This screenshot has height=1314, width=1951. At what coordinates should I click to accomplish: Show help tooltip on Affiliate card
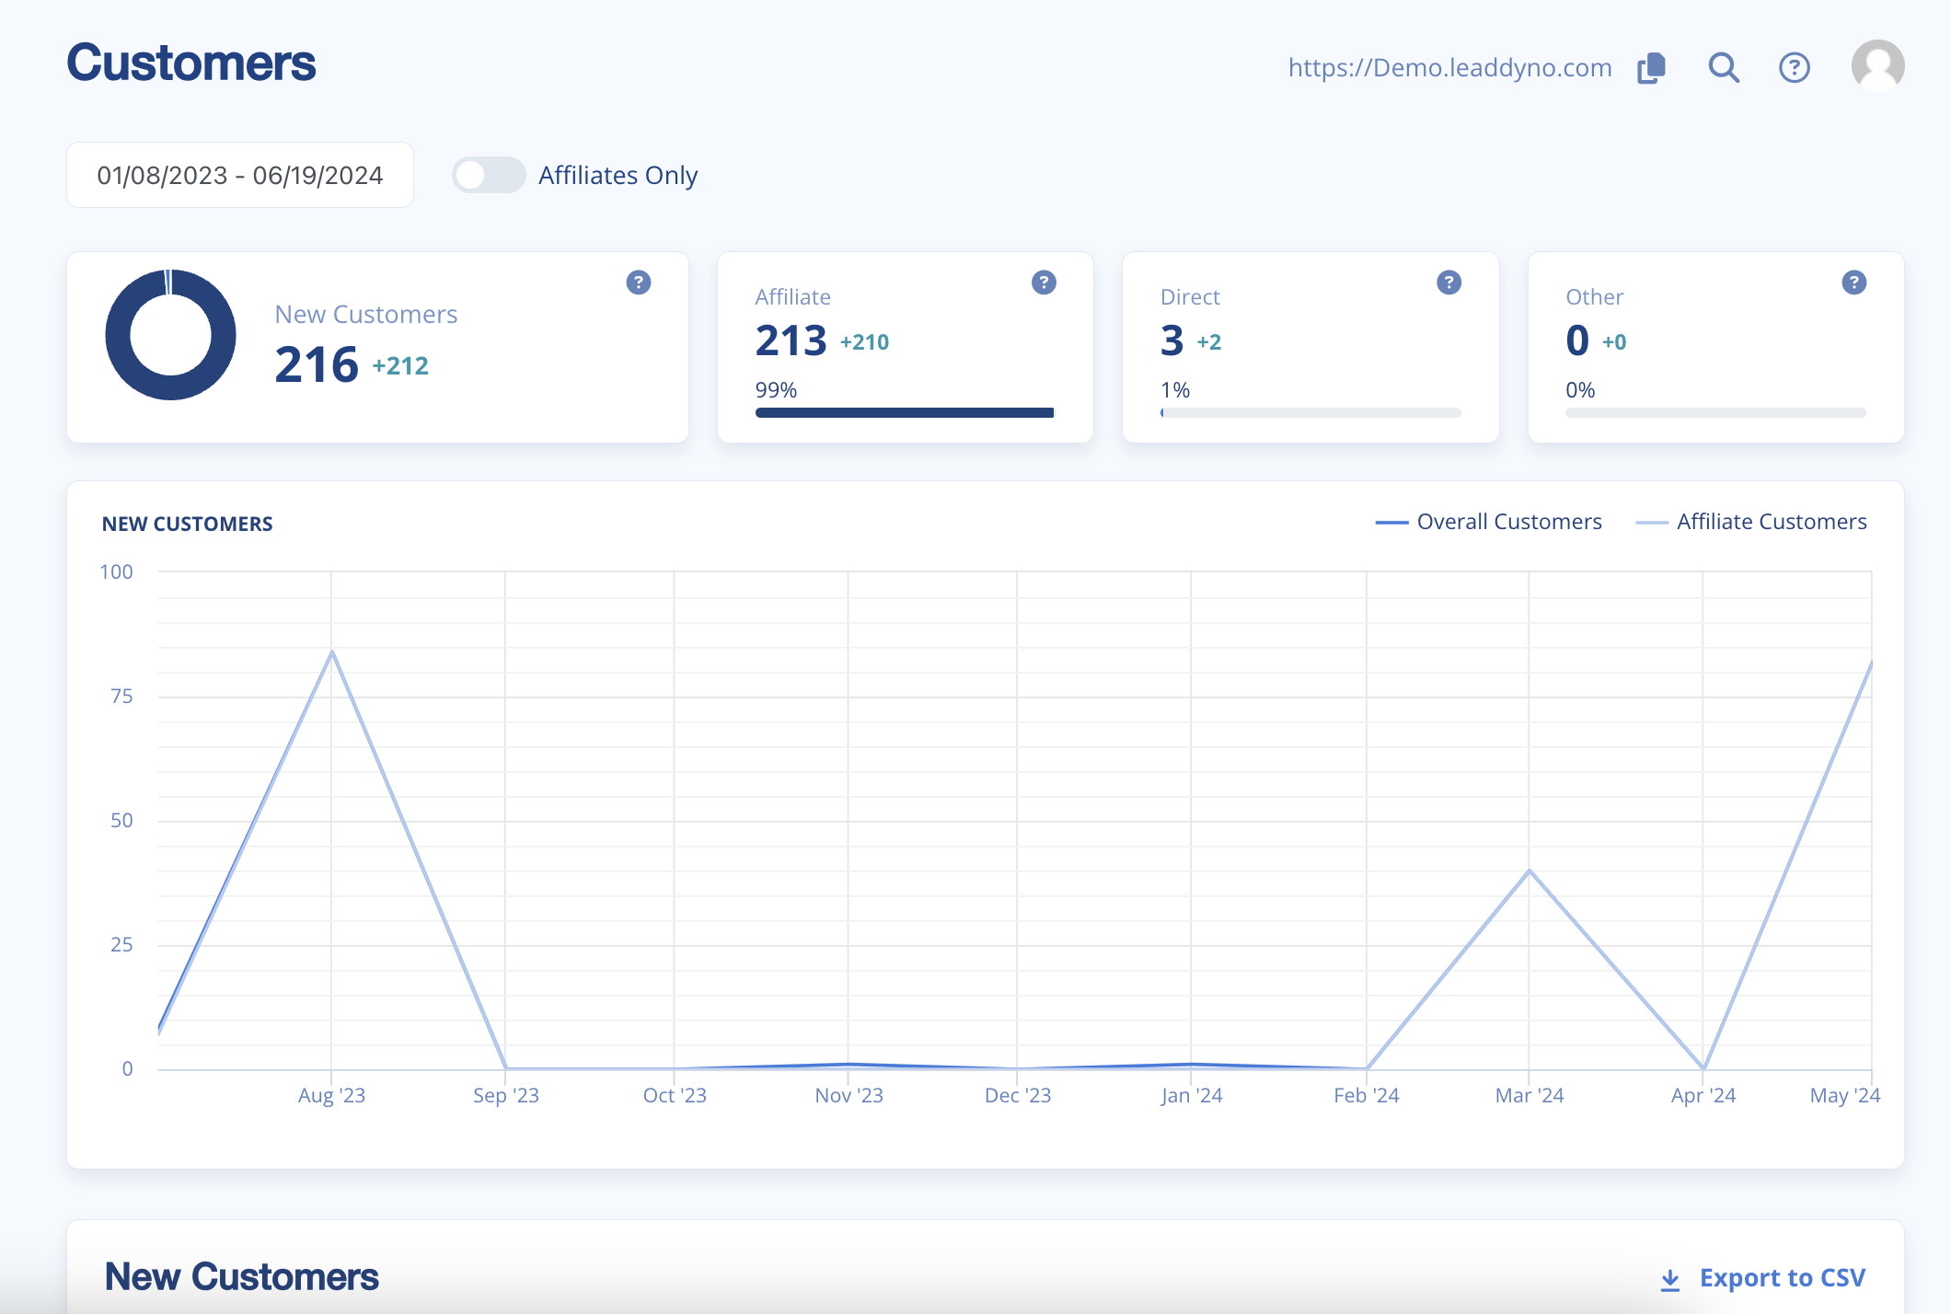point(1044,282)
